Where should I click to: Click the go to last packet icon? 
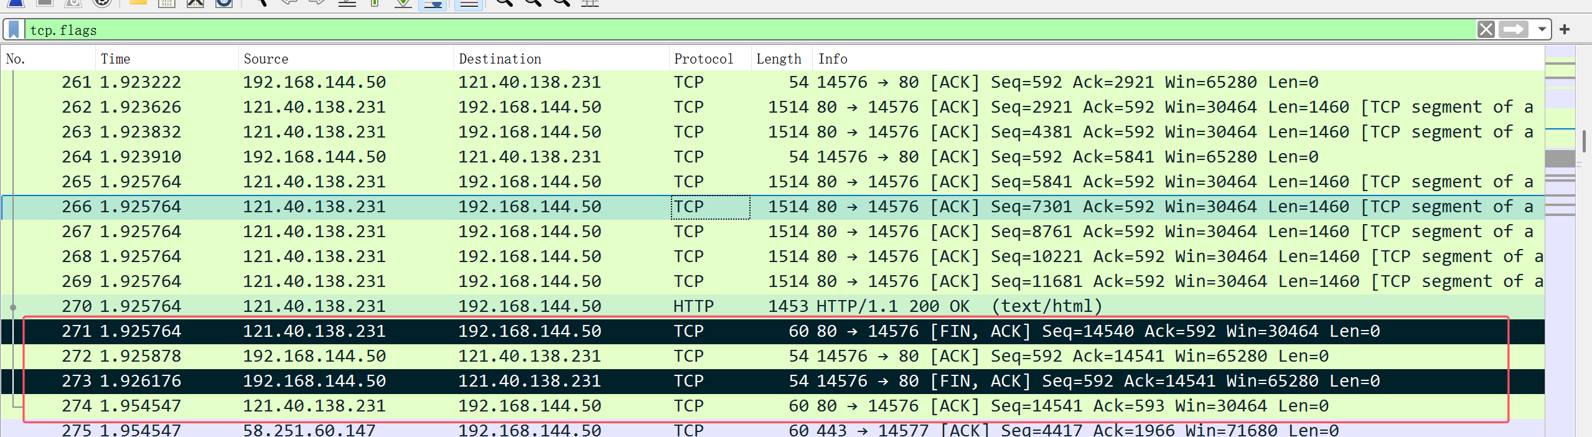tap(404, 2)
